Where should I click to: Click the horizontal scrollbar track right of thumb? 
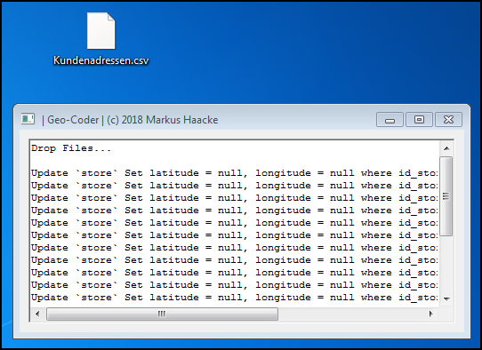pyautogui.click(x=351, y=314)
